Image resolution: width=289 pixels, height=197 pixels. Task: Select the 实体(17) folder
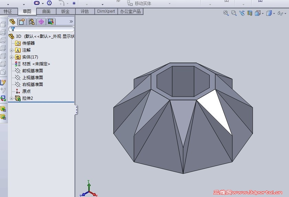coord(27,57)
